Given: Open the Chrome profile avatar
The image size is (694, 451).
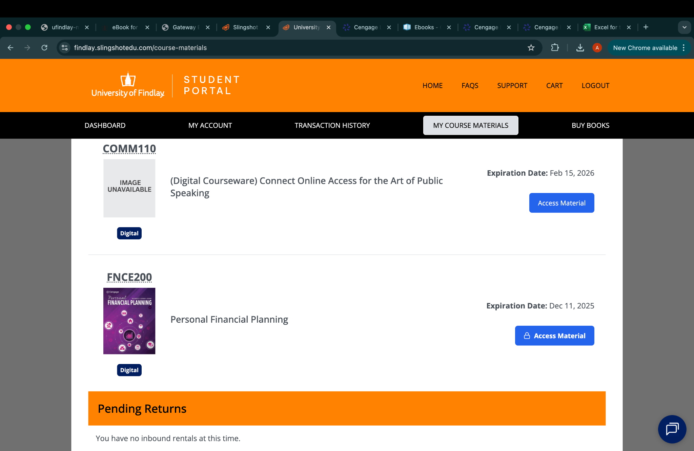Looking at the screenshot, I should (597, 48).
